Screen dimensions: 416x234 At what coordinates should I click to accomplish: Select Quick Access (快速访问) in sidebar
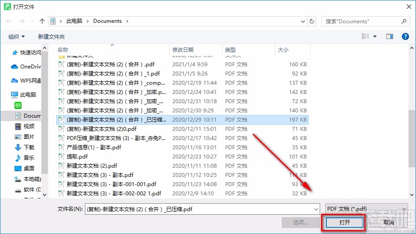pyautogui.click(x=26, y=53)
